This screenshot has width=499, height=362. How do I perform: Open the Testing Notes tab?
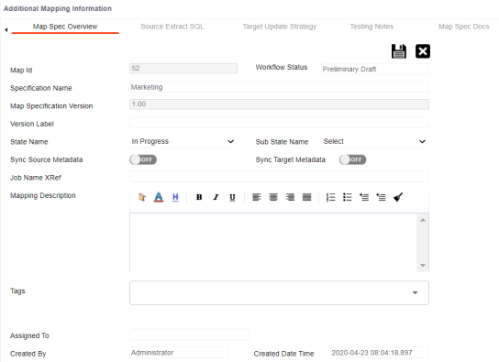371,27
